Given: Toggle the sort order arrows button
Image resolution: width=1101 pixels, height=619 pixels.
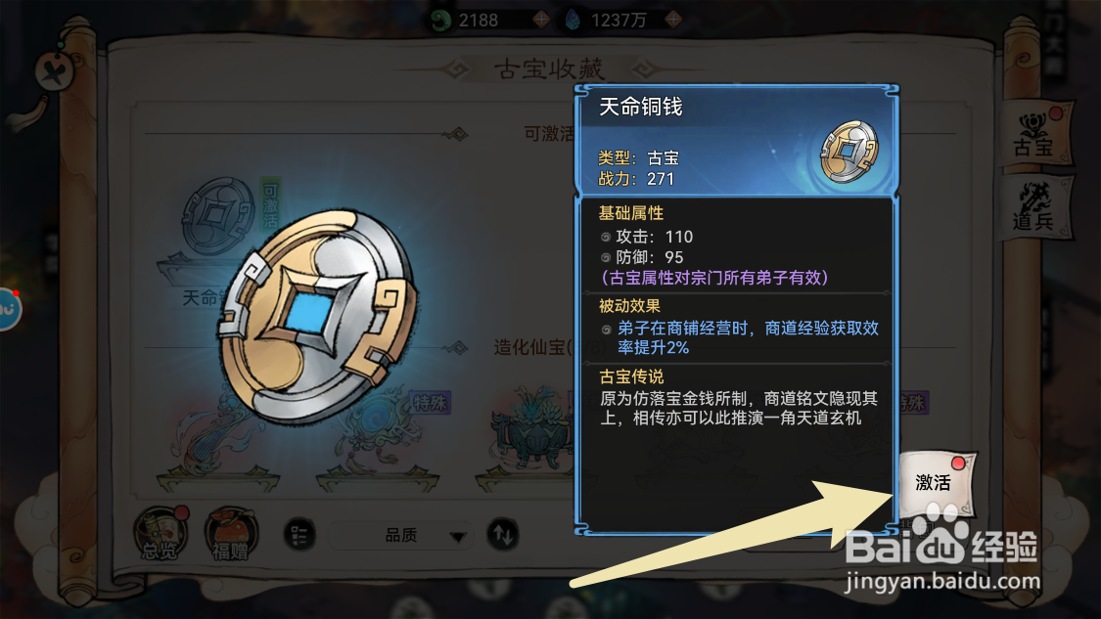Looking at the screenshot, I should pos(503,535).
